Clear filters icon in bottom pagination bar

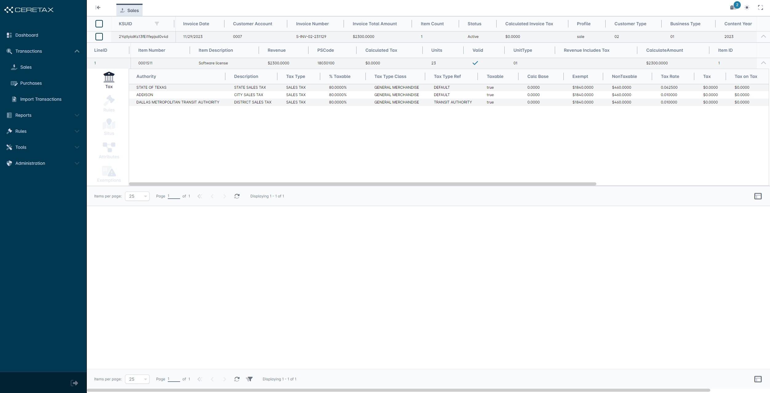[x=249, y=379]
